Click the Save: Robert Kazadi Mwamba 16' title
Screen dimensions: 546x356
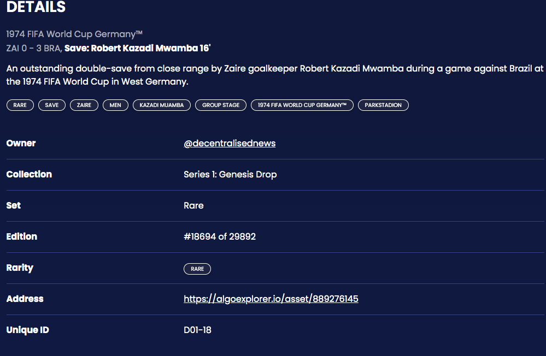pos(138,48)
